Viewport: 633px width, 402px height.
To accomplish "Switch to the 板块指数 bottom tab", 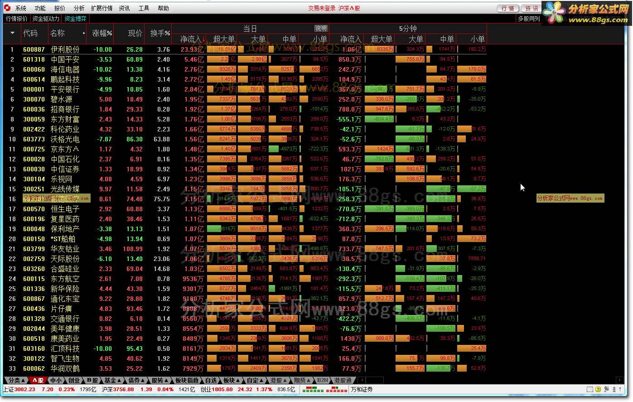I will [x=187, y=380].
